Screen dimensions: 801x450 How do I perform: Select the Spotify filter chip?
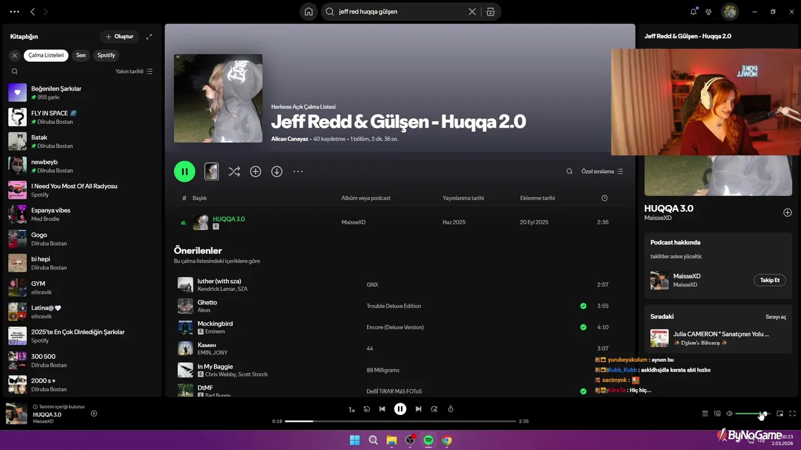tap(106, 55)
